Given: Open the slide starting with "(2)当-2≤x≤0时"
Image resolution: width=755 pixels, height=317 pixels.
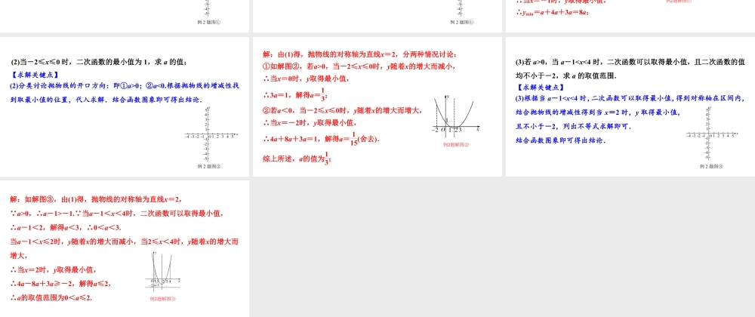Looking at the screenshot, I should (x=125, y=106).
